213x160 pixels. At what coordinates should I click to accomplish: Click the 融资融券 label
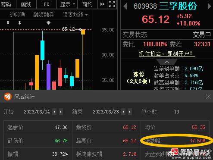44,15
